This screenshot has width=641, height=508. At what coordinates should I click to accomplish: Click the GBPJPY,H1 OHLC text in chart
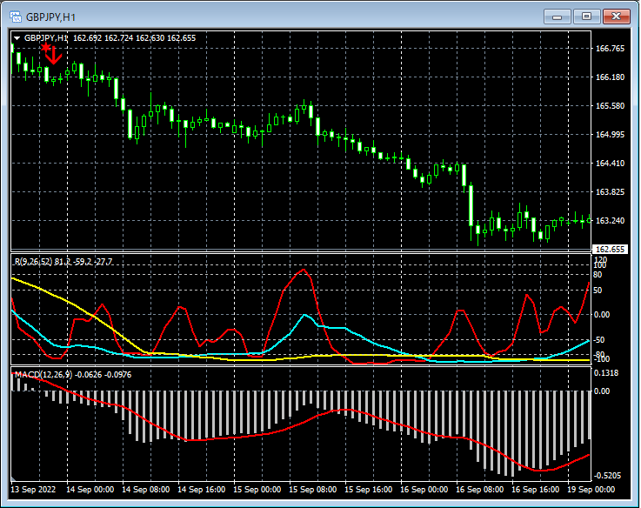pyautogui.click(x=109, y=38)
